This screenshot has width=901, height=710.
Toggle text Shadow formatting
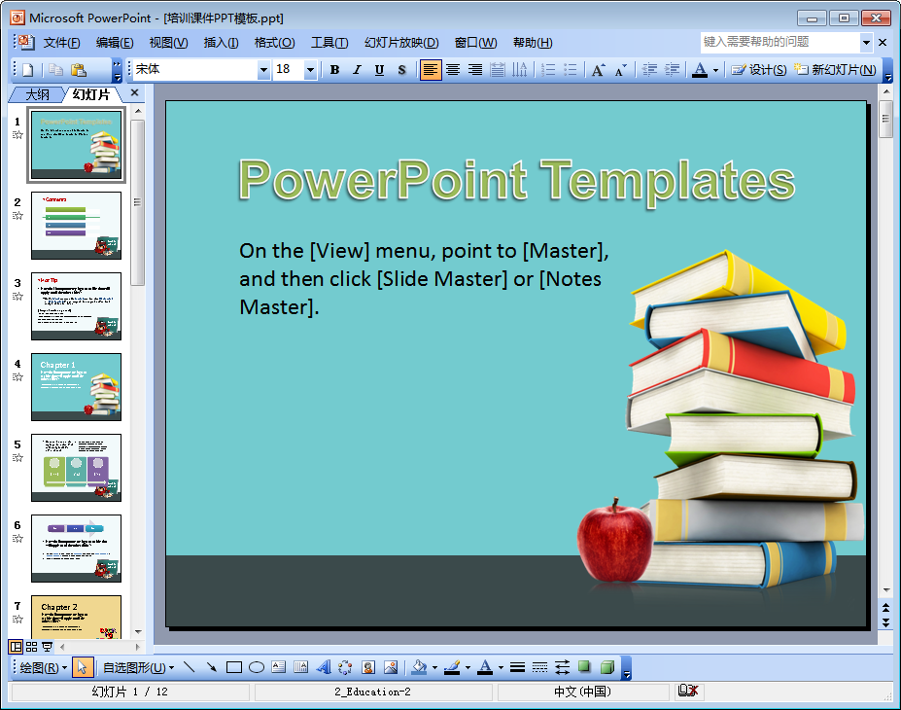click(x=401, y=70)
